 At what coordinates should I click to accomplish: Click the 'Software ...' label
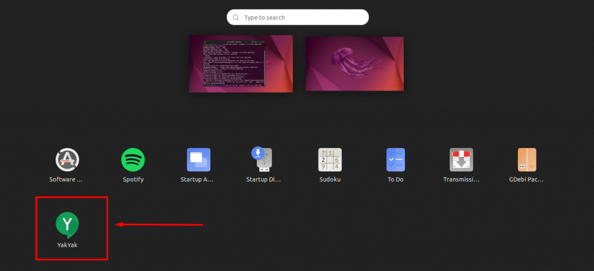click(x=66, y=180)
